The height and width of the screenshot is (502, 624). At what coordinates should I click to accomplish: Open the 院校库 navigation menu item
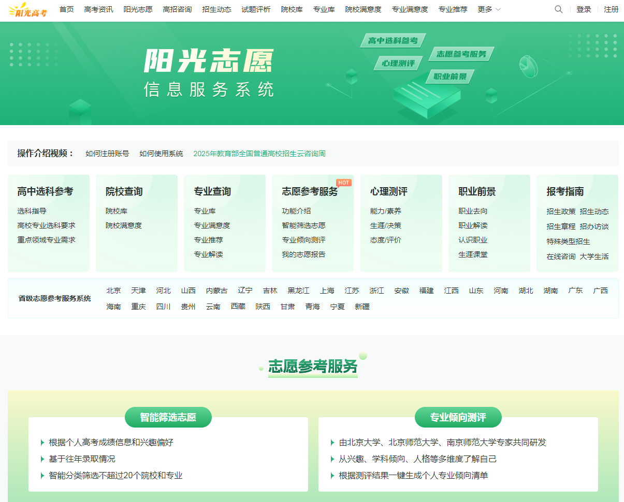(x=292, y=9)
